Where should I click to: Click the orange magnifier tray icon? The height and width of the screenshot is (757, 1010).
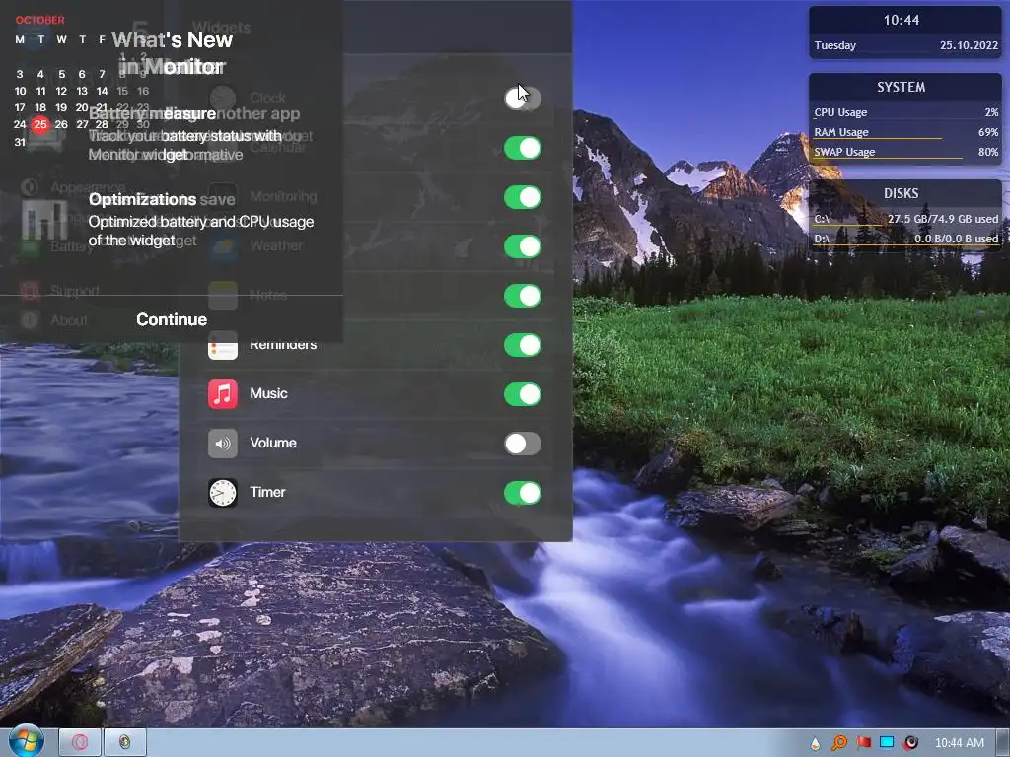[x=838, y=743]
